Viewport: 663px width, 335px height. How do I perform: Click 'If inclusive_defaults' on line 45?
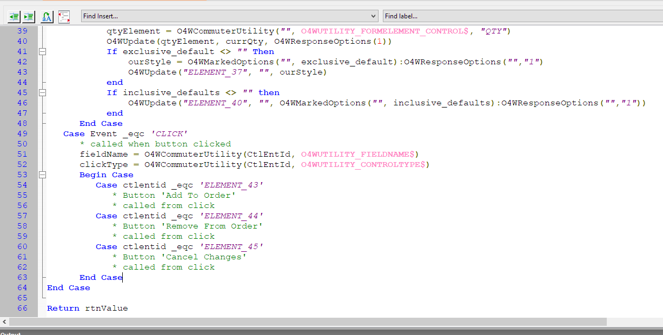pos(163,92)
